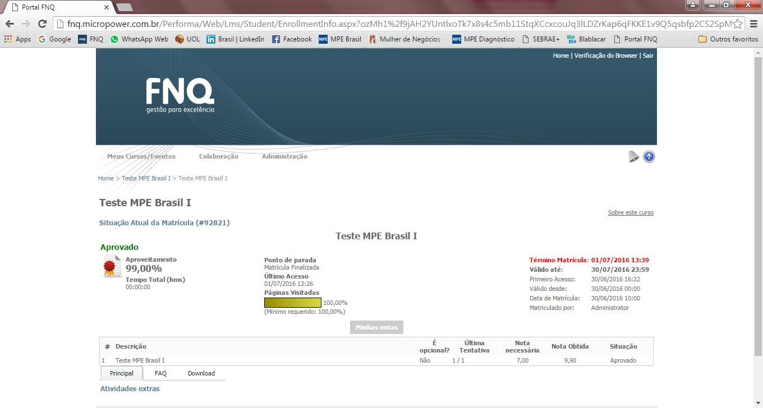
Task: Open the Sobre este curso link
Action: point(631,212)
